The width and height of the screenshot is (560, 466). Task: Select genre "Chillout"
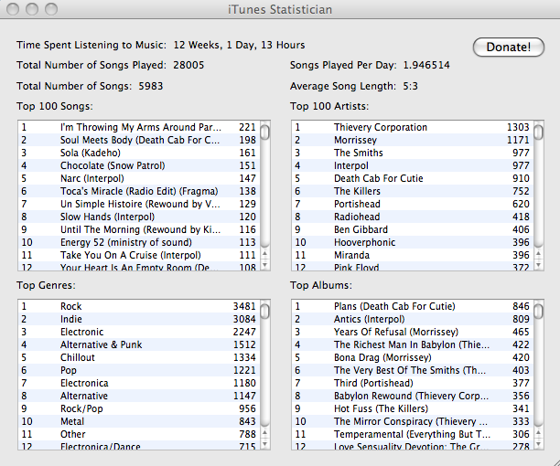pyautogui.click(x=139, y=357)
